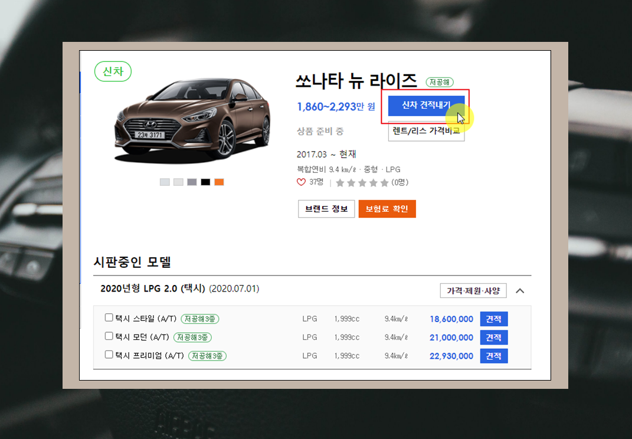
Task: Click 저공해3종 badge on 택시 스타일 row
Action: (x=200, y=319)
